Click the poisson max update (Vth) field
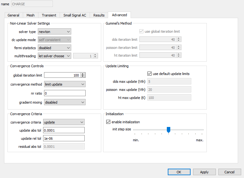This screenshot has width=244, height=178. click(169, 89)
